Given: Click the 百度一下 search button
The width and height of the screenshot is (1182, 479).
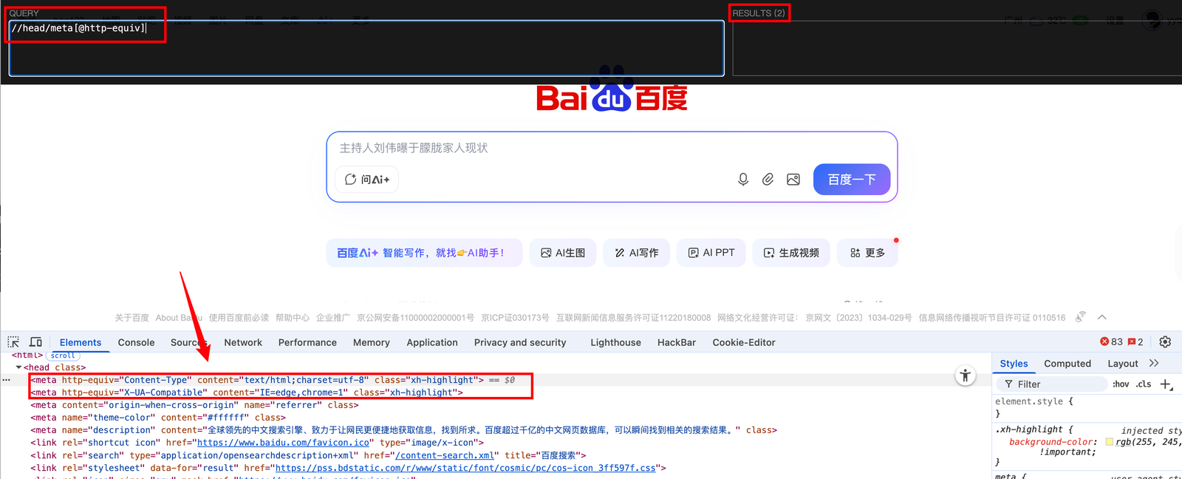Looking at the screenshot, I should click(852, 180).
